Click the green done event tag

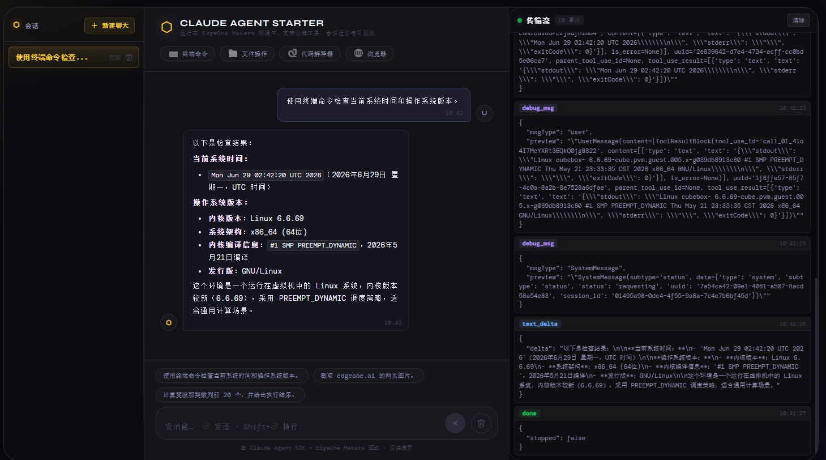529,414
